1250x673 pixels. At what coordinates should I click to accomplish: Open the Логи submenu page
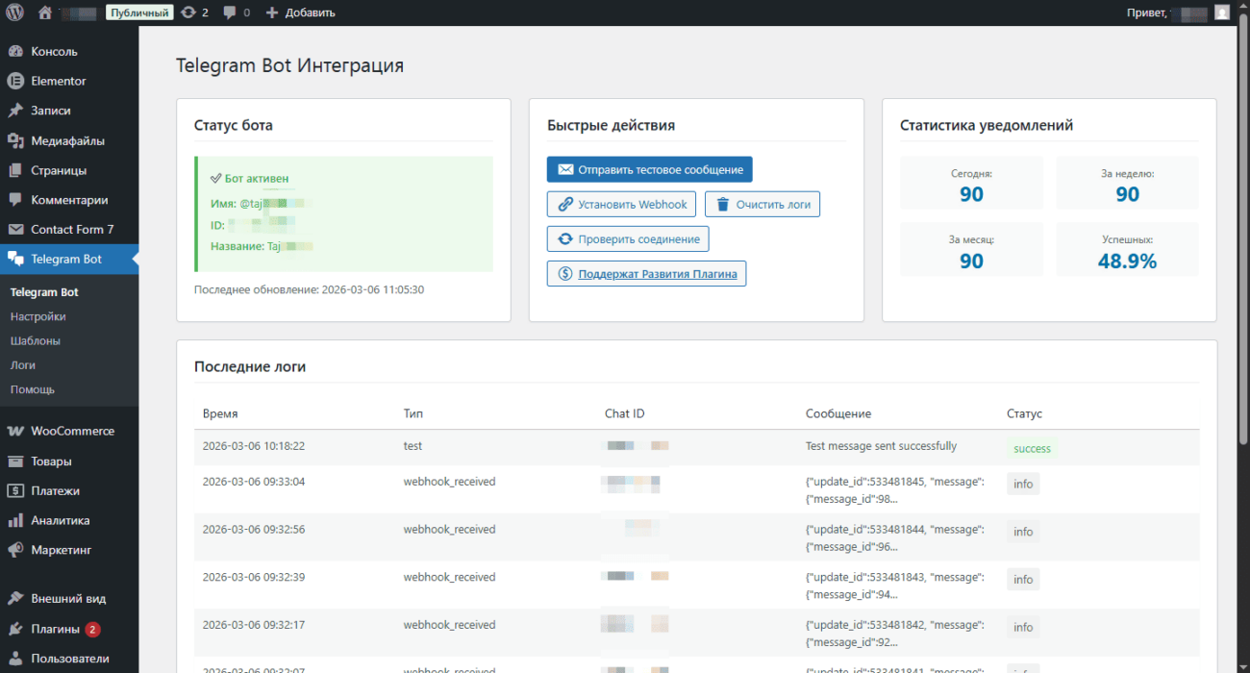(23, 365)
